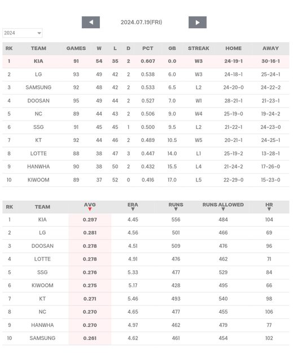
Task: Click the PCT column header
Action: [148, 48]
